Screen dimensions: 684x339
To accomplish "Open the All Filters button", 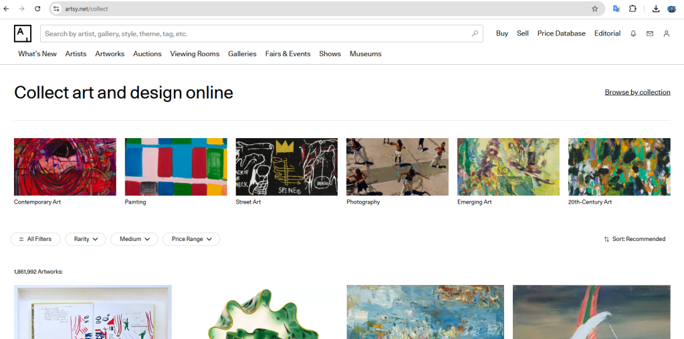I will point(35,239).
